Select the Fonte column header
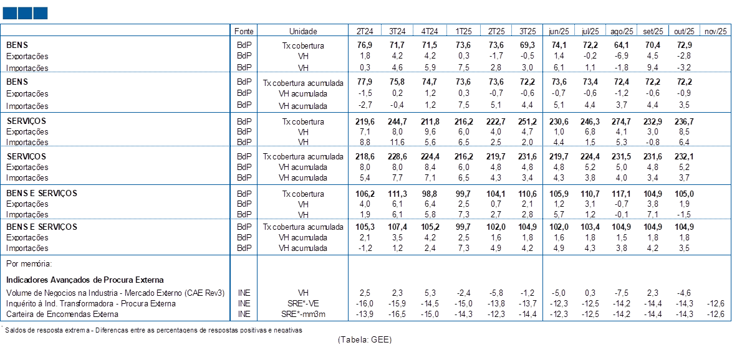Screen dimensions: 732x345 point(244,31)
